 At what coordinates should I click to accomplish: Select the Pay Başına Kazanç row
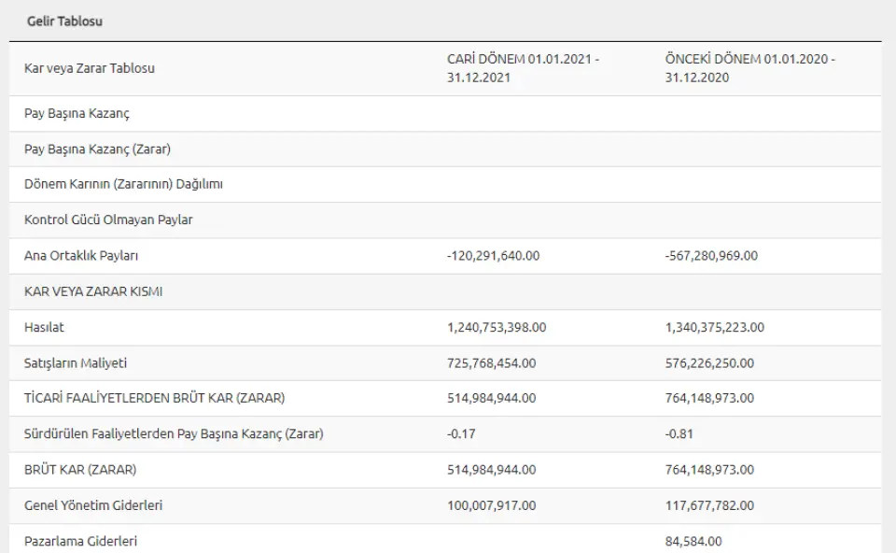pyautogui.click(x=77, y=113)
